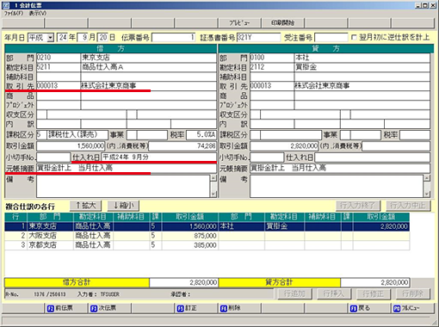Click the credit 備考 text area
This screenshot has height=327, width=439.
[x=337, y=187]
